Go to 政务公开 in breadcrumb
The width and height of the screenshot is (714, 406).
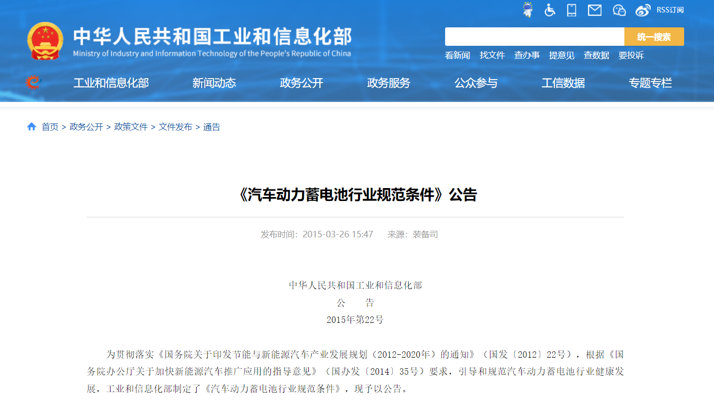(x=86, y=127)
